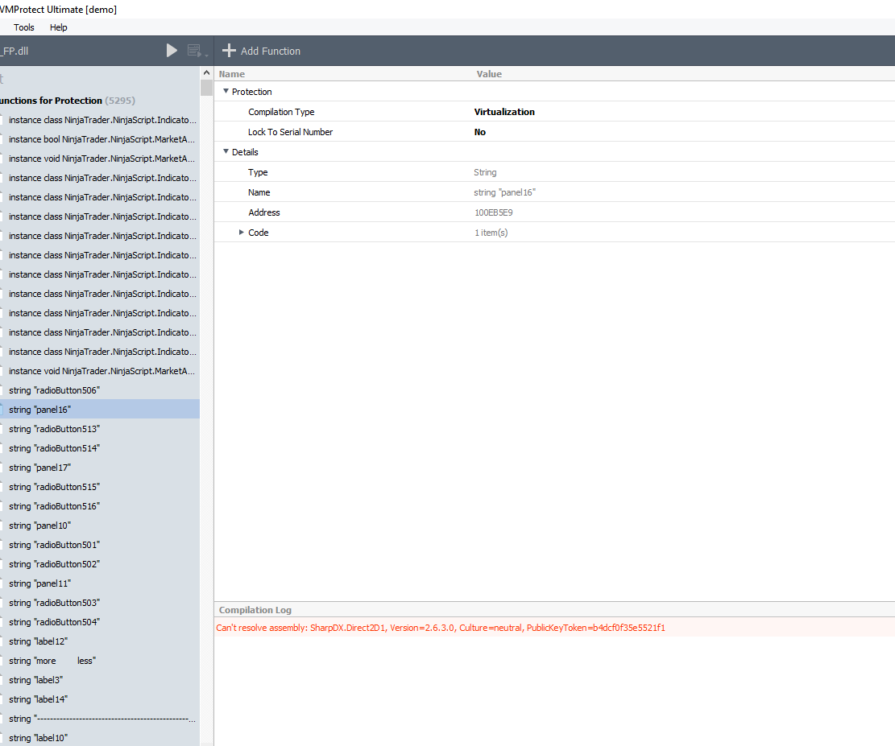Expand the Code row

pos(241,233)
